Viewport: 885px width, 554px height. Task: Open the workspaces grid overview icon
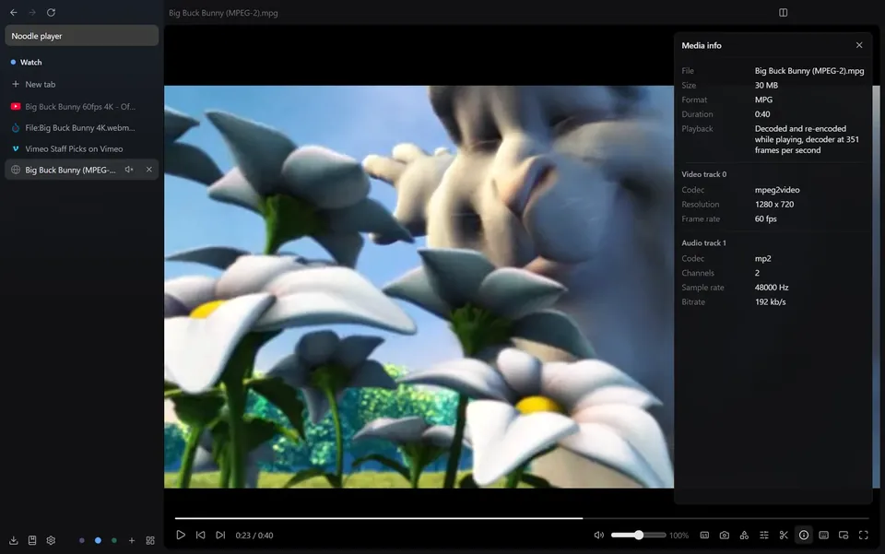[x=150, y=540]
